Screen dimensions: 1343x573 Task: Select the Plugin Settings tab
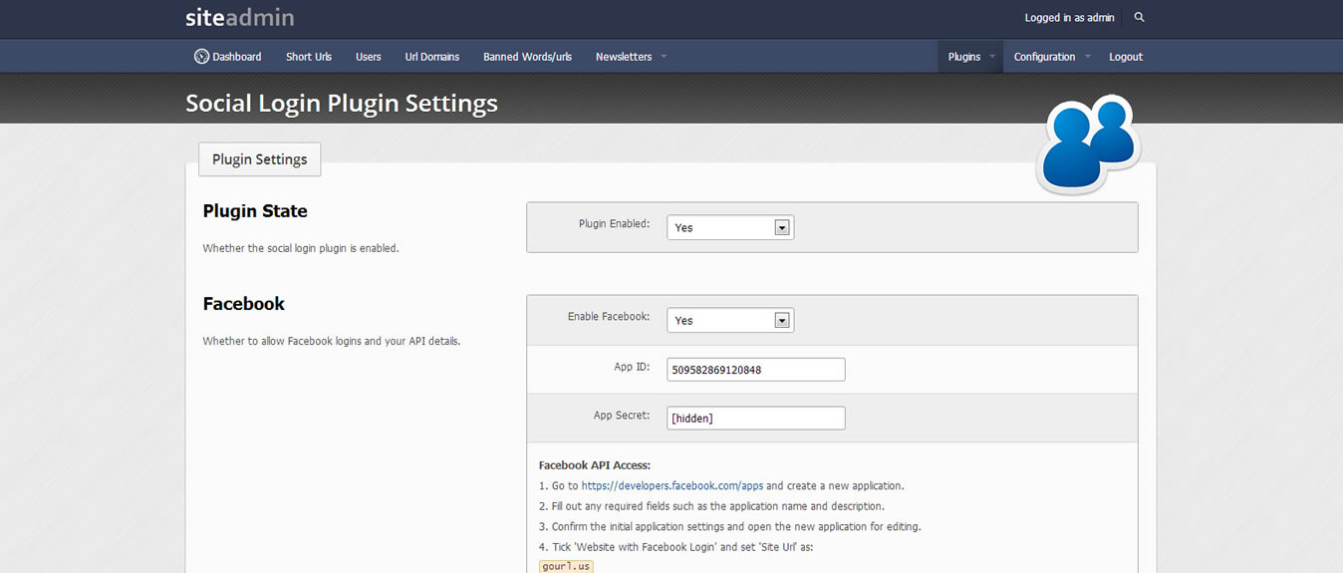tap(260, 159)
